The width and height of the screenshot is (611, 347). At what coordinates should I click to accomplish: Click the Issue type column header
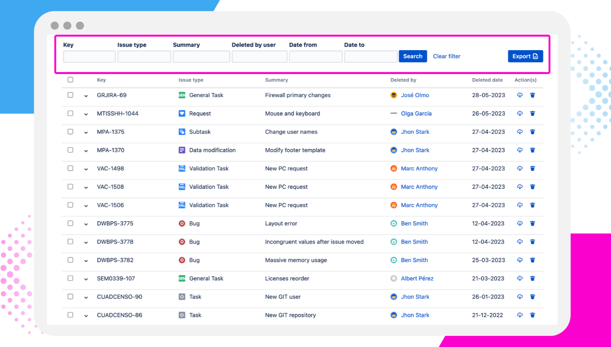pos(191,80)
